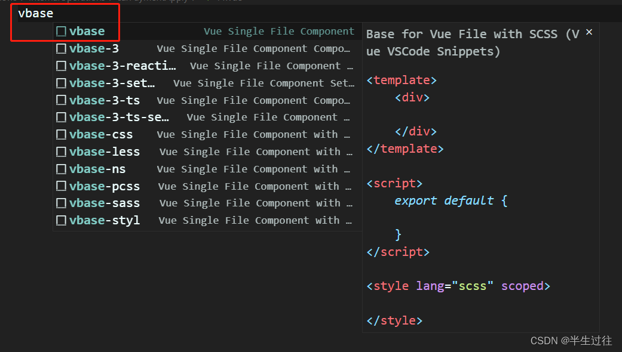
Task: Click "export default {" line in preview
Action: pos(451,200)
